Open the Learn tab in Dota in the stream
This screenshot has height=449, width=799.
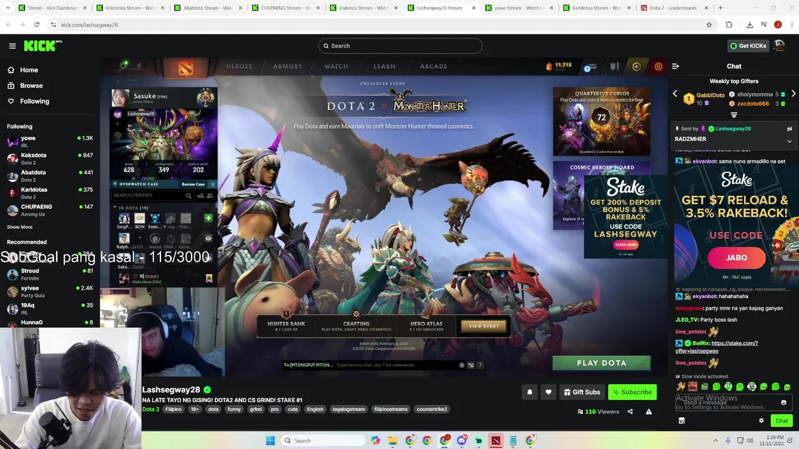385,66
